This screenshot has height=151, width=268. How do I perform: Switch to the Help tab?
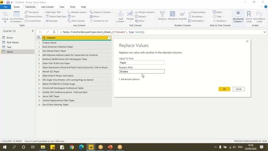point(83,7)
